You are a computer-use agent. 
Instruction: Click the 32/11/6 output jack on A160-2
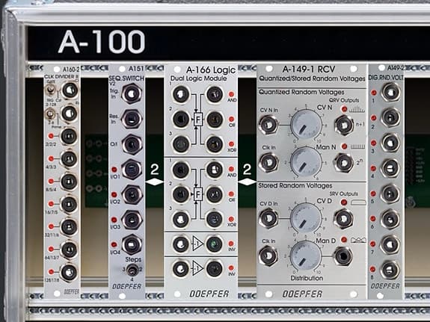69,227
